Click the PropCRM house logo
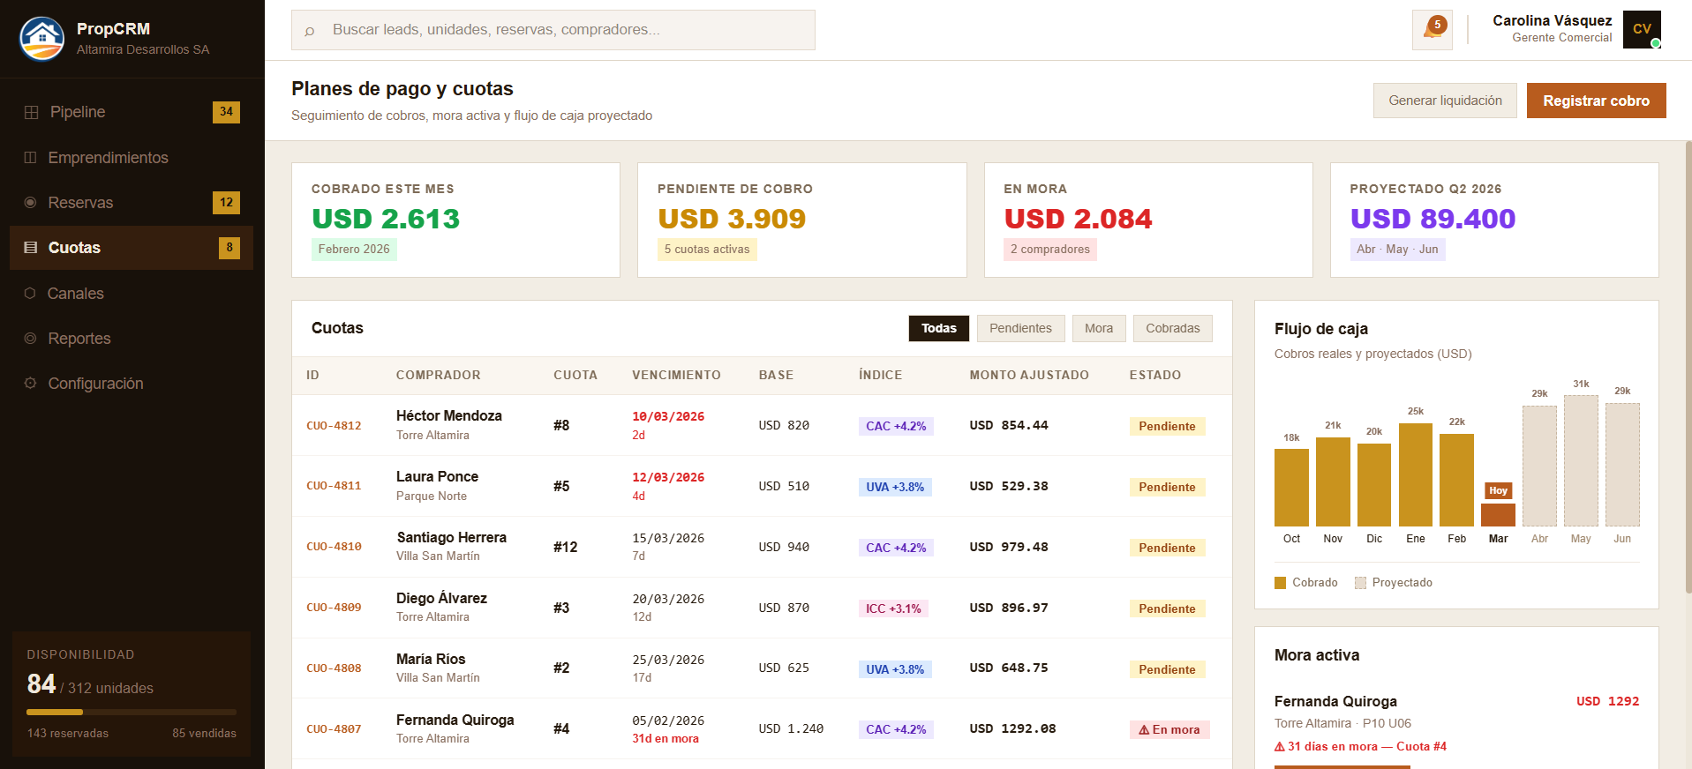1692x769 pixels. pos(42,38)
